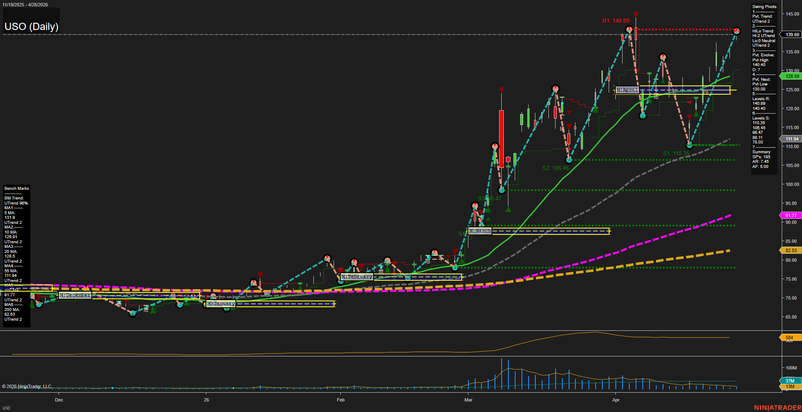Click the red down triangle above March's tall candle

click(501, 90)
